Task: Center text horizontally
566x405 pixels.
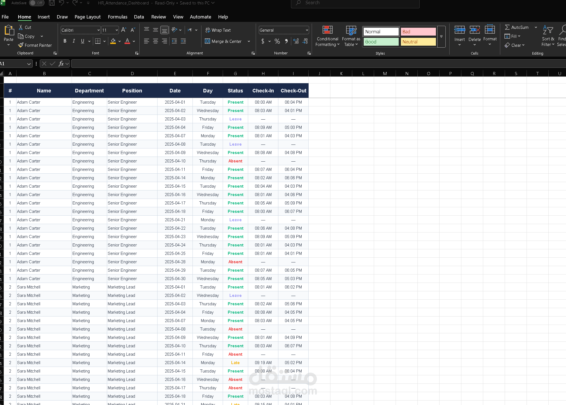Action: click(156, 41)
